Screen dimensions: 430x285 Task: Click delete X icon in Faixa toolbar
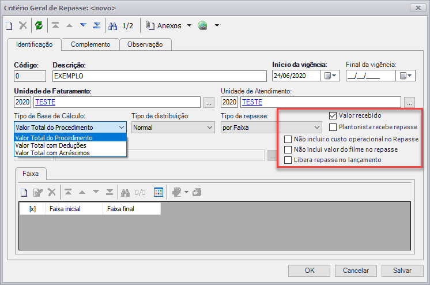52,192
